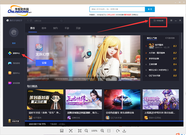The height and width of the screenshot is (135, 186).
Task: Click the 和平精英 icon in ranking list
Action: tap(151, 46)
